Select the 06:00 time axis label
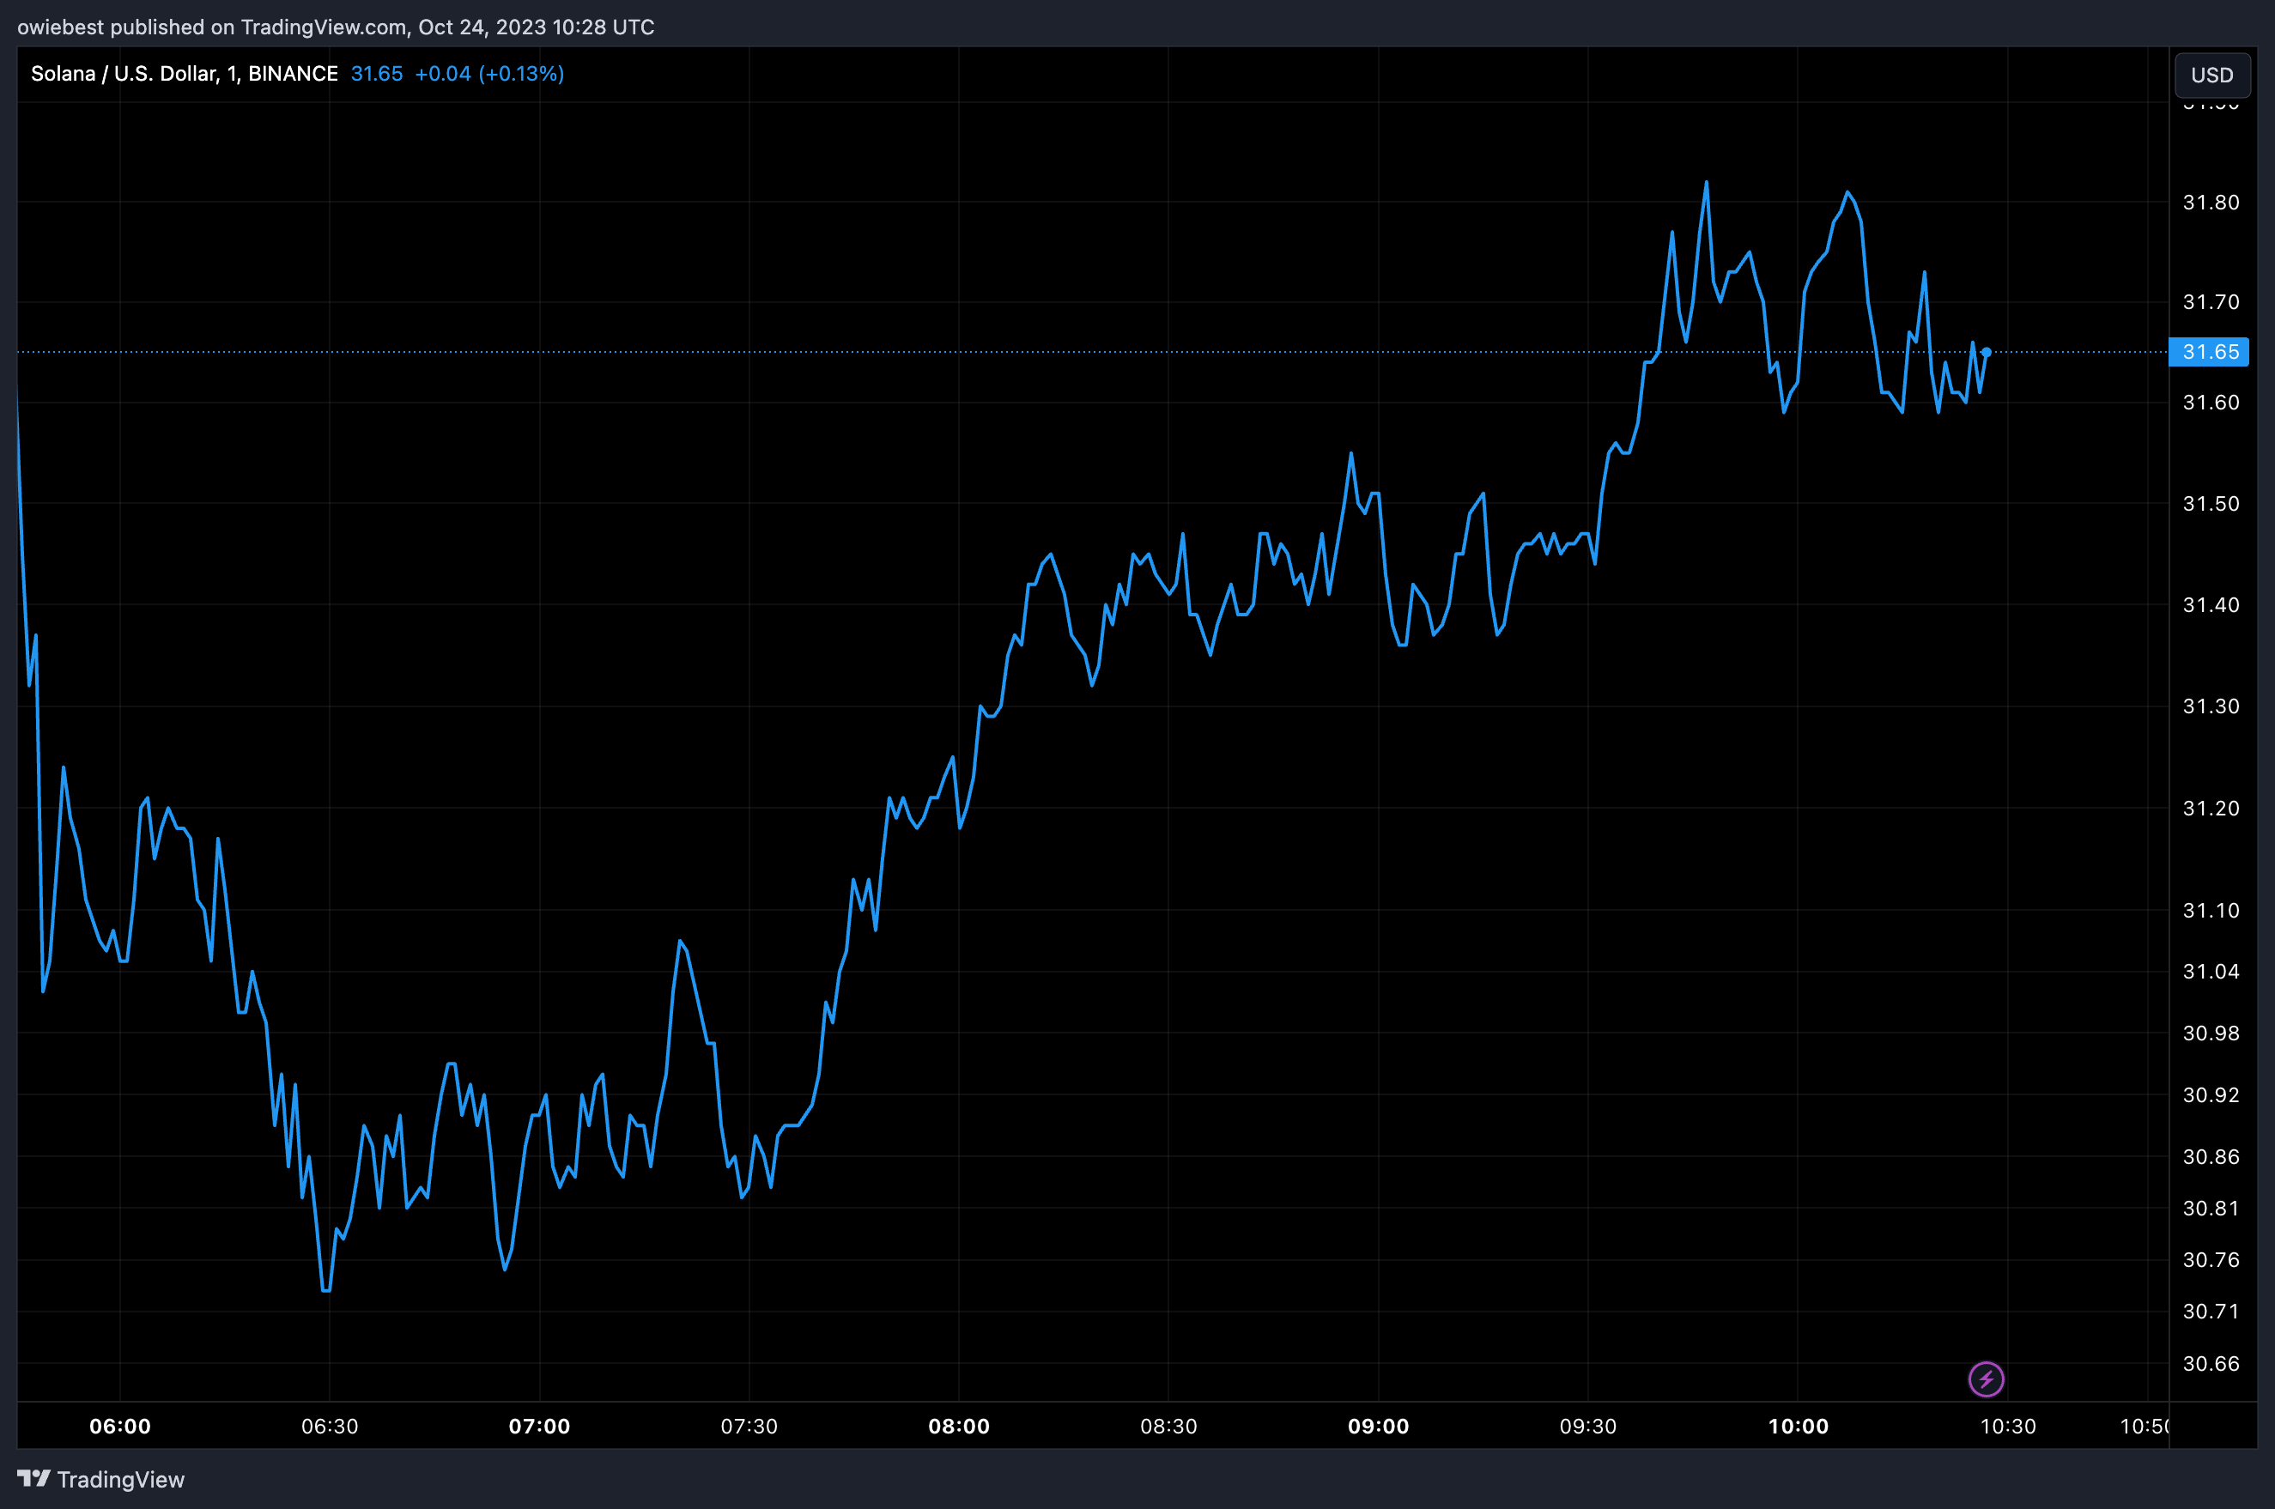Viewport: 2275px width, 1509px height. pyautogui.click(x=120, y=1427)
